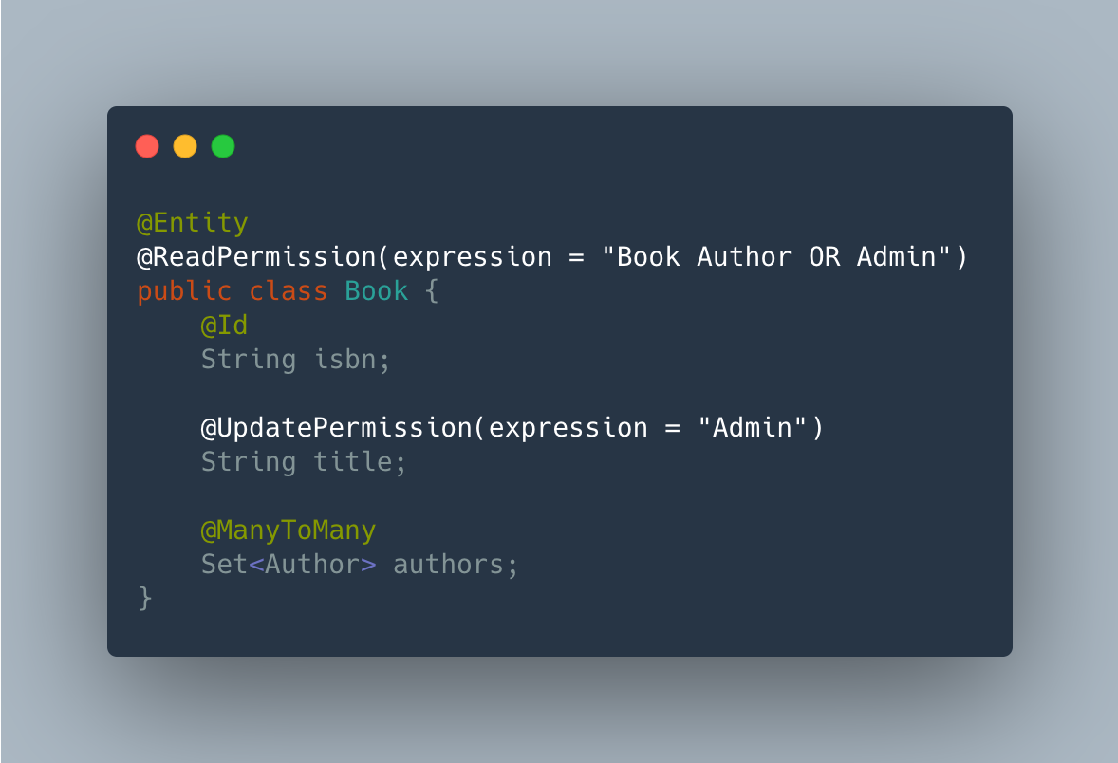Image resolution: width=1118 pixels, height=763 pixels.
Task: Click the Author type inside Set
Action: (312, 565)
